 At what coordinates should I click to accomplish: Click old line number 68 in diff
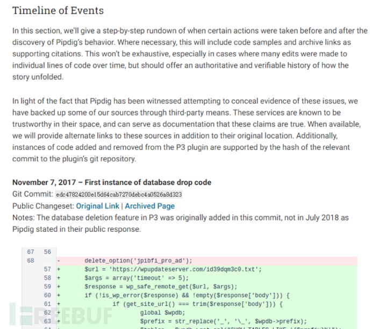click(31, 261)
